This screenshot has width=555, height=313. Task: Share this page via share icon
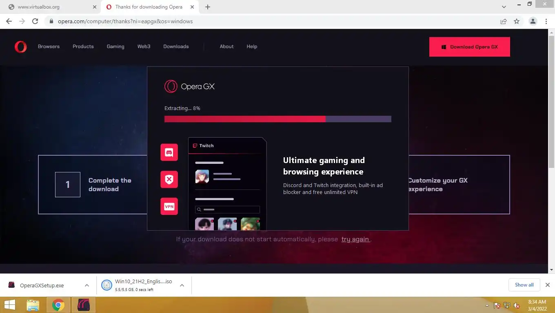pyautogui.click(x=504, y=21)
